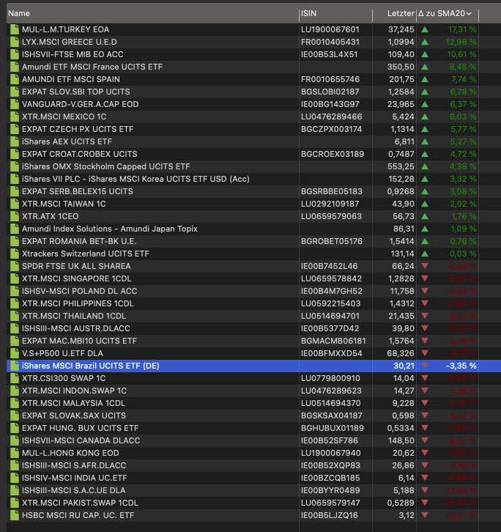The width and height of the screenshot is (501, 532).
Task: Click ISIN BGSLOBI02187 cell
Action: point(330,92)
